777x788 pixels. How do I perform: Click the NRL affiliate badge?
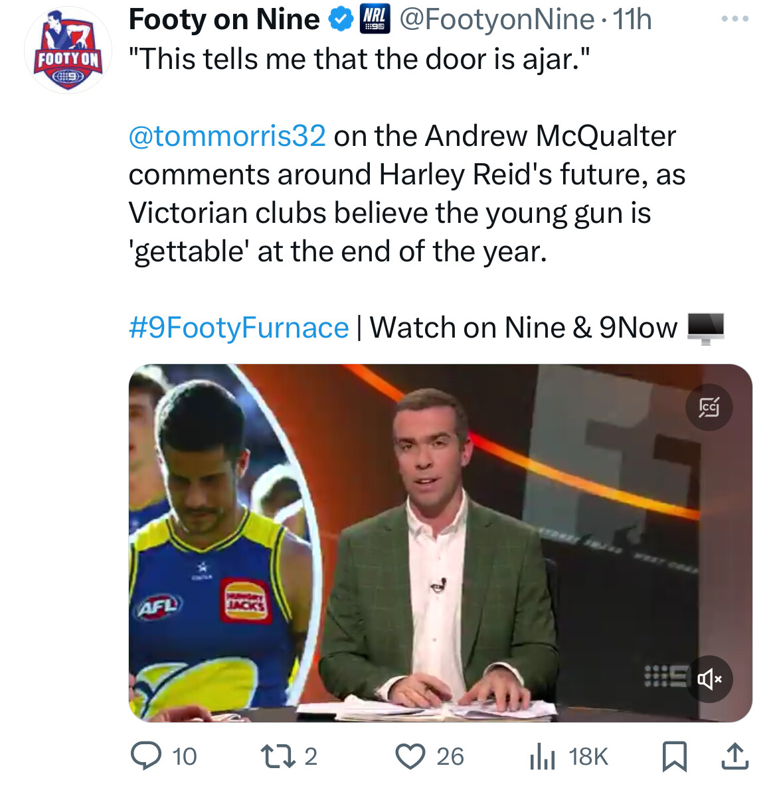375,20
